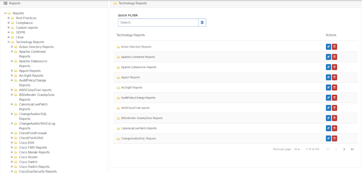Click delete icon for Apache Combined Reports

(335, 57)
